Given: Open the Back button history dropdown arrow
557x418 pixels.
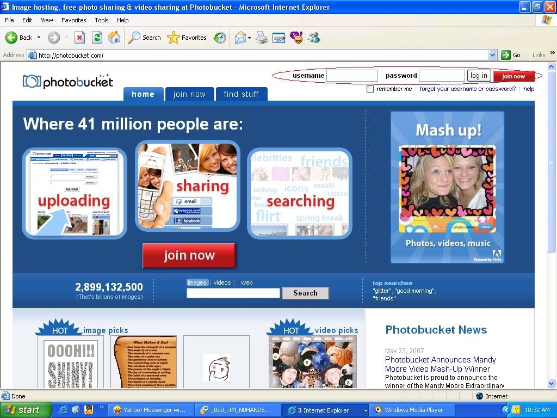Looking at the screenshot, I should pyautogui.click(x=39, y=38).
